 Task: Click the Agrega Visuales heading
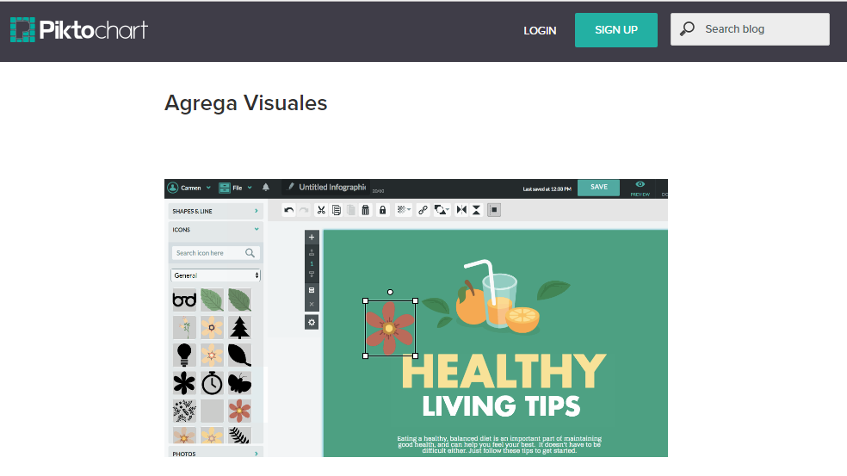point(246,103)
